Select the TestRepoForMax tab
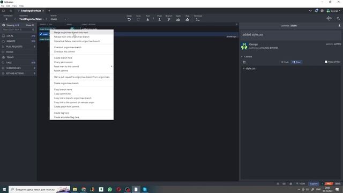Image resolution: width=343 pixels, height=193 pixels. pyautogui.click(x=31, y=11)
